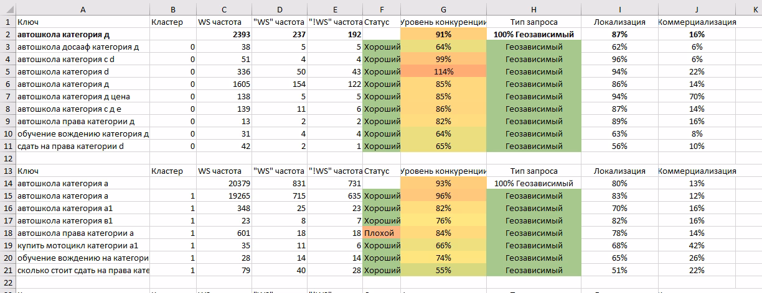The height and width of the screenshot is (293, 762).
Task: Select the 19265 WS frequency cell
Action: click(222, 196)
